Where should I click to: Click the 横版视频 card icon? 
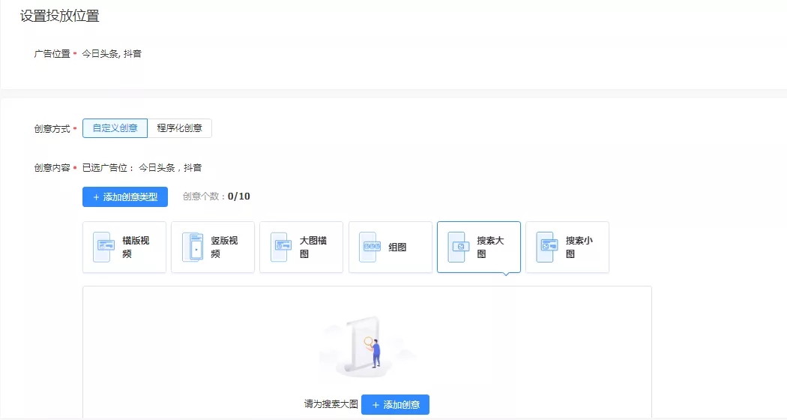[x=103, y=247]
